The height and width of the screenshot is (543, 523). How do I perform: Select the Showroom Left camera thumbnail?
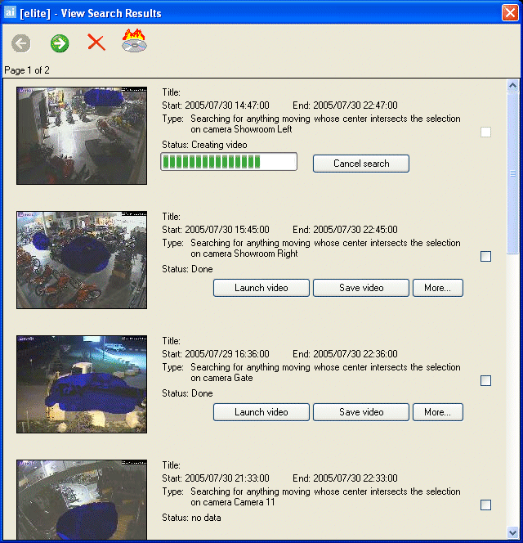pos(82,136)
